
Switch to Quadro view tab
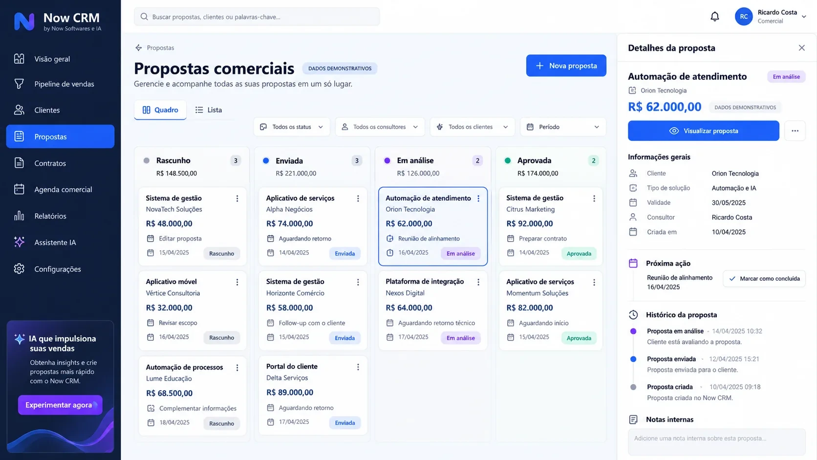pyautogui.click(x=160, y=110)
